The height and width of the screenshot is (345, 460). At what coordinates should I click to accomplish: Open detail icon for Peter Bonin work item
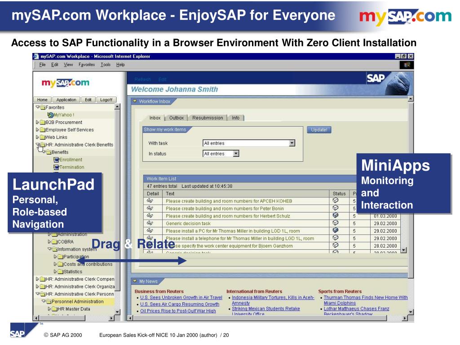150,208
